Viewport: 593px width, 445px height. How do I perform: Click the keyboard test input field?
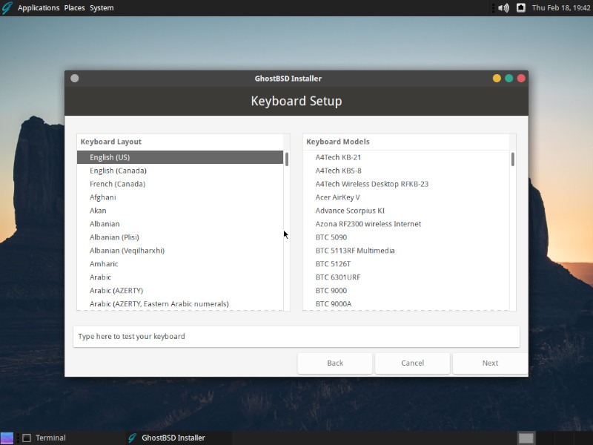pos(296,336)
